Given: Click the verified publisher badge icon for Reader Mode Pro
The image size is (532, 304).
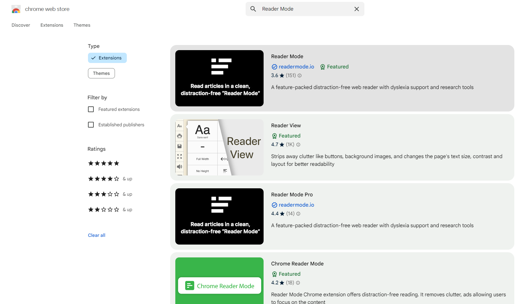Looking at the screenshot, I should (275, 205).
